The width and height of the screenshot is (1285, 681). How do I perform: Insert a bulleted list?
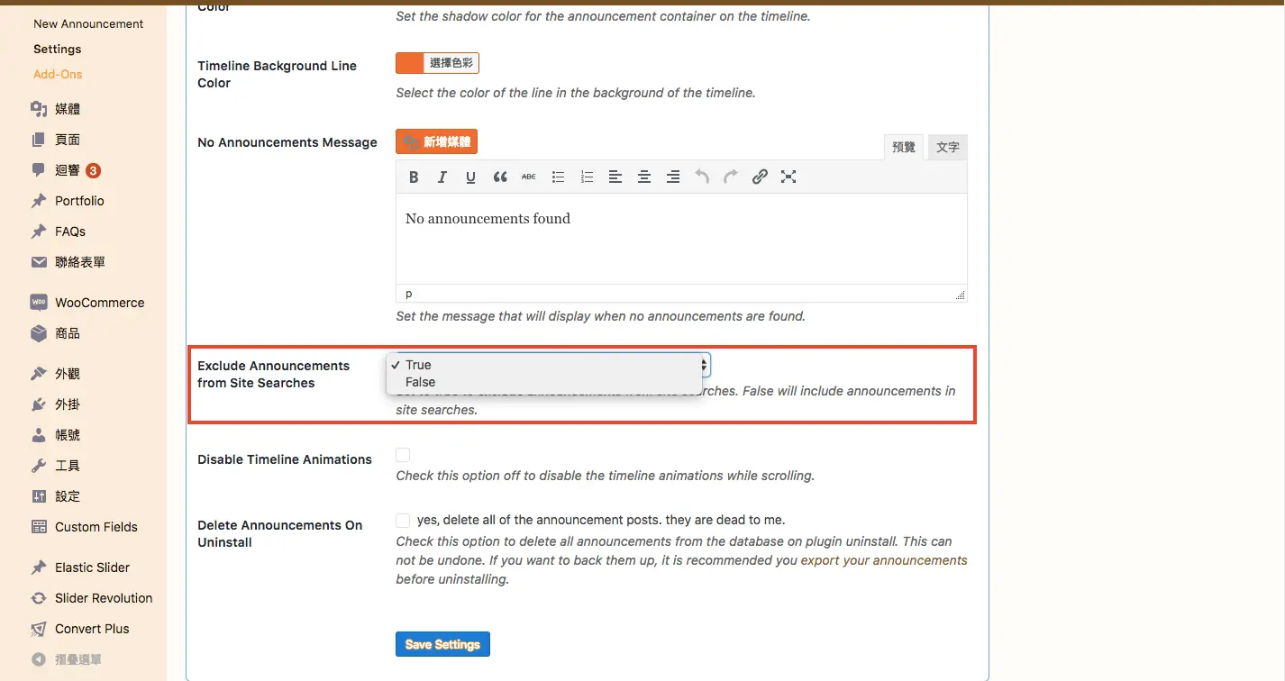pos(558,177)
